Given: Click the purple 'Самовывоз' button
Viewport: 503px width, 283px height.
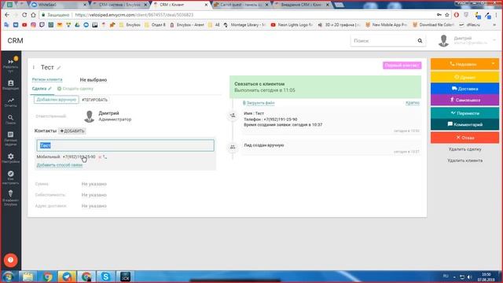Looking at the screenshot, I should coord(464,100).
